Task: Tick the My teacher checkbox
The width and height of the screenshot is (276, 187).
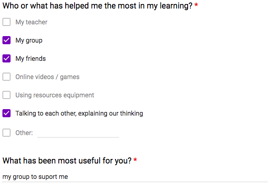Action: [x=6, y=22]
